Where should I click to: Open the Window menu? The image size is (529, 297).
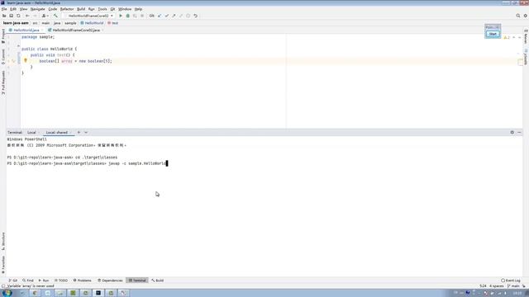pyautogui.click(x=125, y=9)
